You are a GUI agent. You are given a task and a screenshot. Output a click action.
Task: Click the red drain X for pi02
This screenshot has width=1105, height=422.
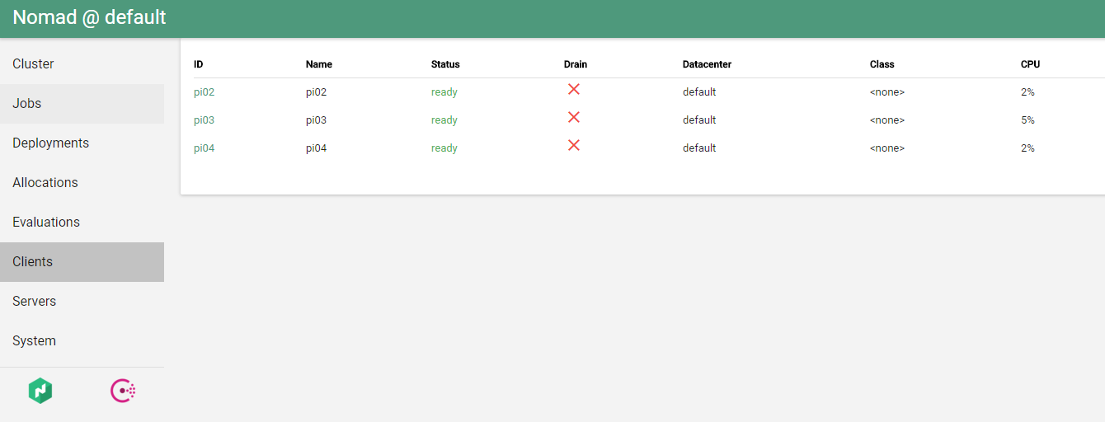[x=574, y=89]
